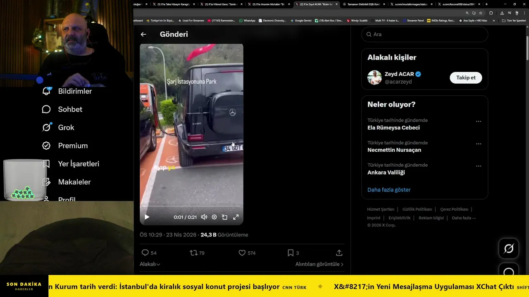Close the Zeyd ACAR browser tab

pos(337,4)
